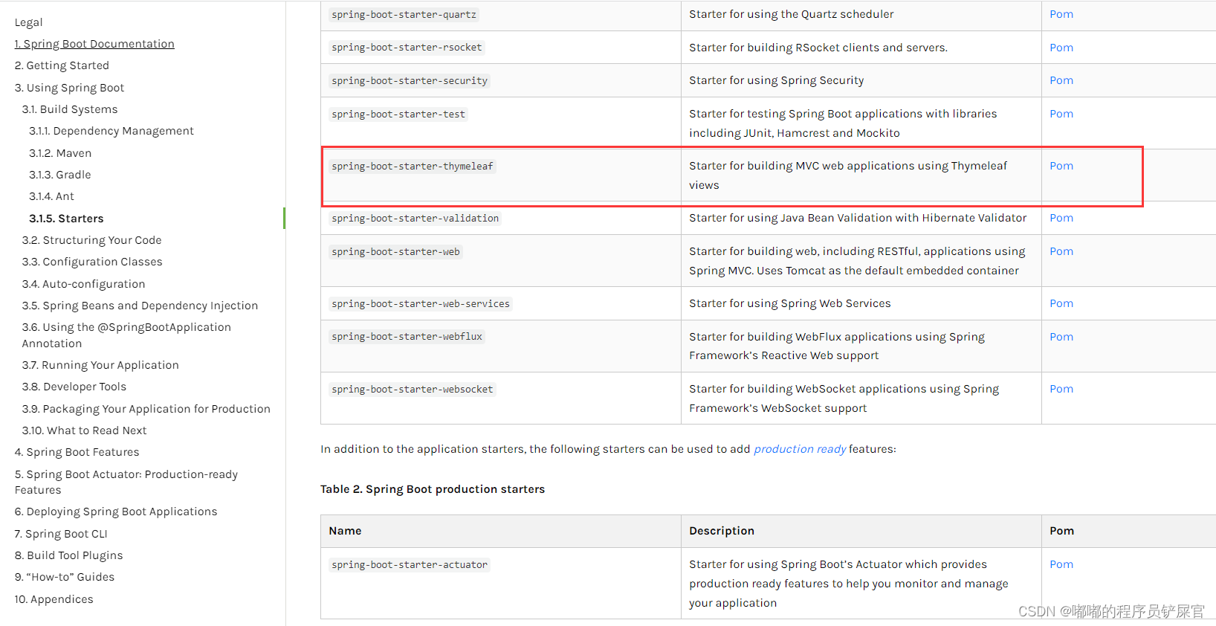Image resolution: width=1216 pixels, height=626 pixels.
Task: Open 3.5. Spring Beans and Dependency Injection
Action: tap(140, 306)
